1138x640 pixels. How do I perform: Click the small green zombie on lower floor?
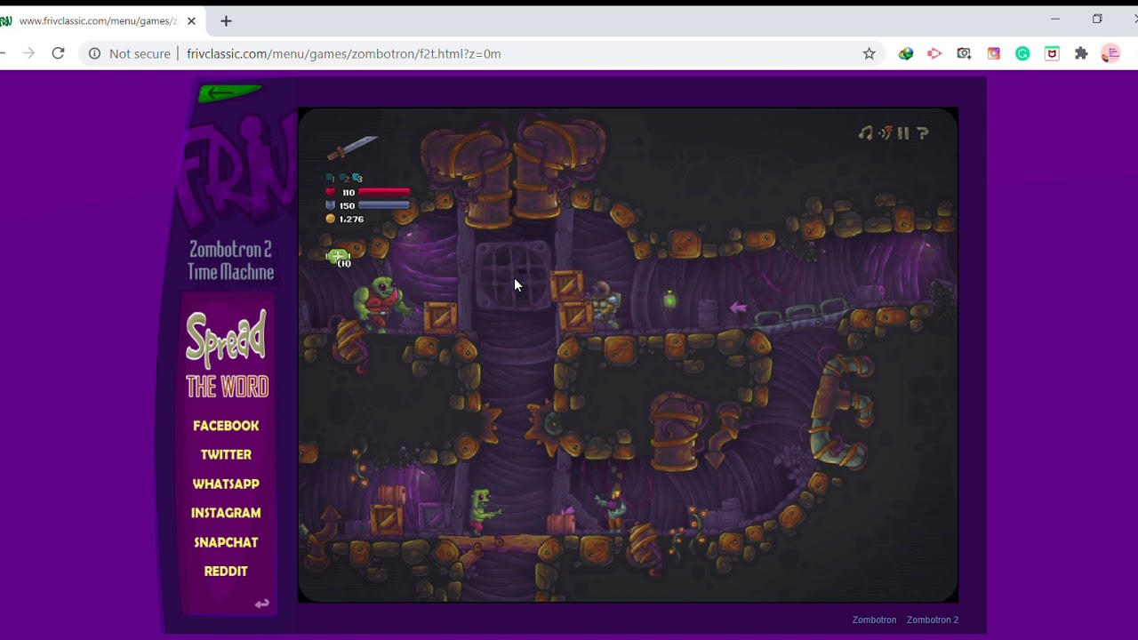pos(482,510)
